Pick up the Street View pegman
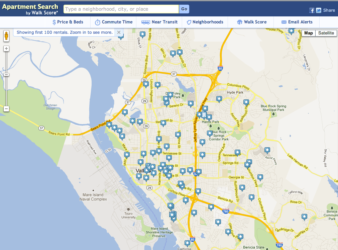This screenshot has height=250, width=338. coord(6,36)
